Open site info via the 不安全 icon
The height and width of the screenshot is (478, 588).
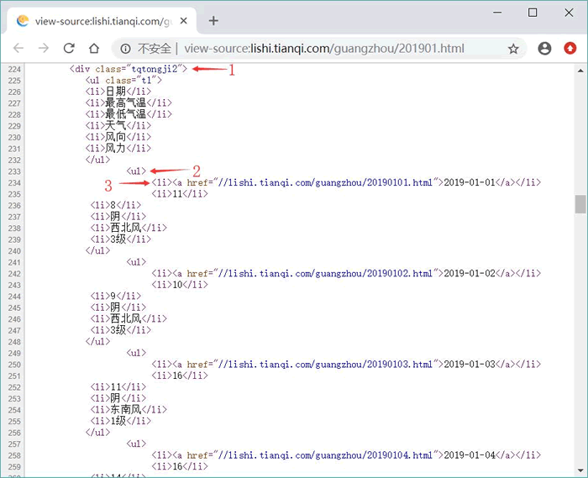point(126,49)
